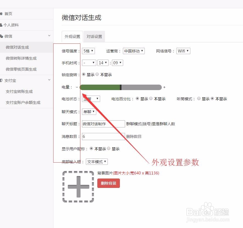The width and height of the screenshot is (243, 228).
Task: Select 不显示 for 听筒模式
Action: tap(212, 99)
